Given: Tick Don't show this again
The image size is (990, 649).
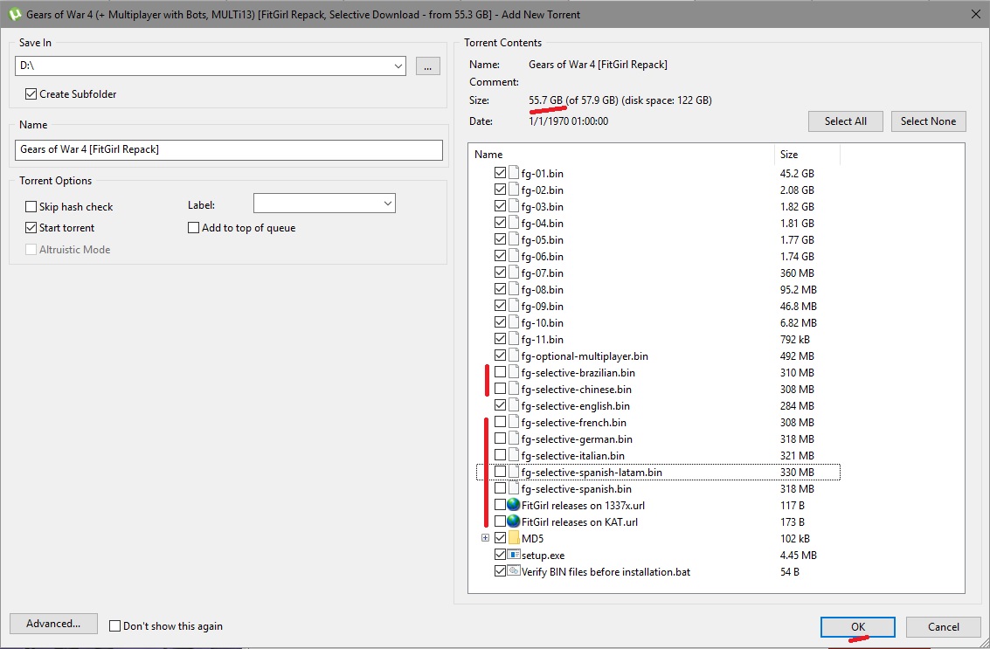Looking at the screenshot, I should pyautogui.click(x=115, y=625).
